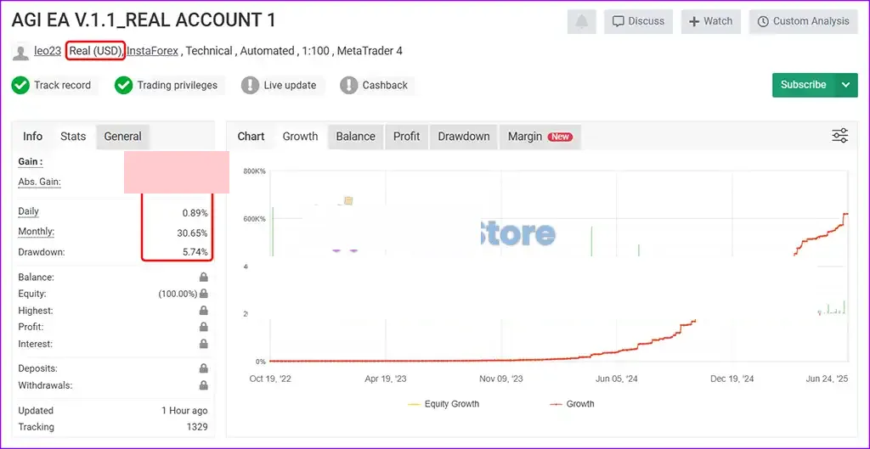Toggle the Equity Growth legend series

pos(443,404)
